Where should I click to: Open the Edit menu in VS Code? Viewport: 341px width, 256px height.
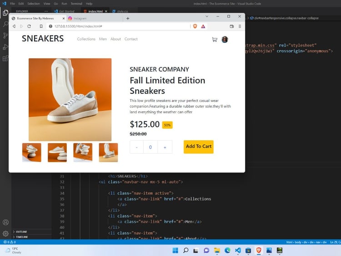21,4
